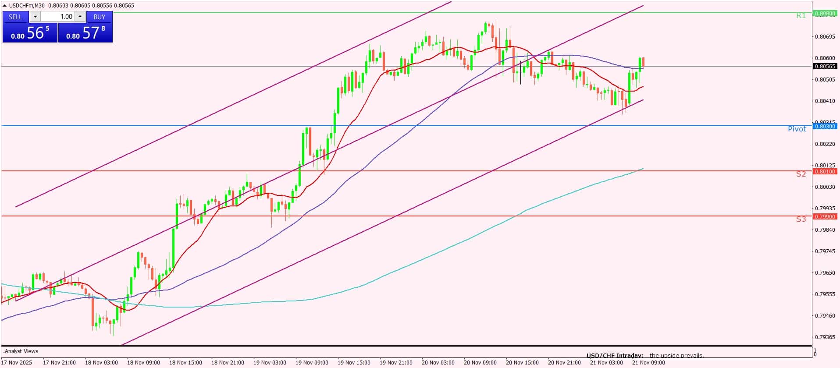Click the 19 Nov 15:00 time label

click(354, 363)
